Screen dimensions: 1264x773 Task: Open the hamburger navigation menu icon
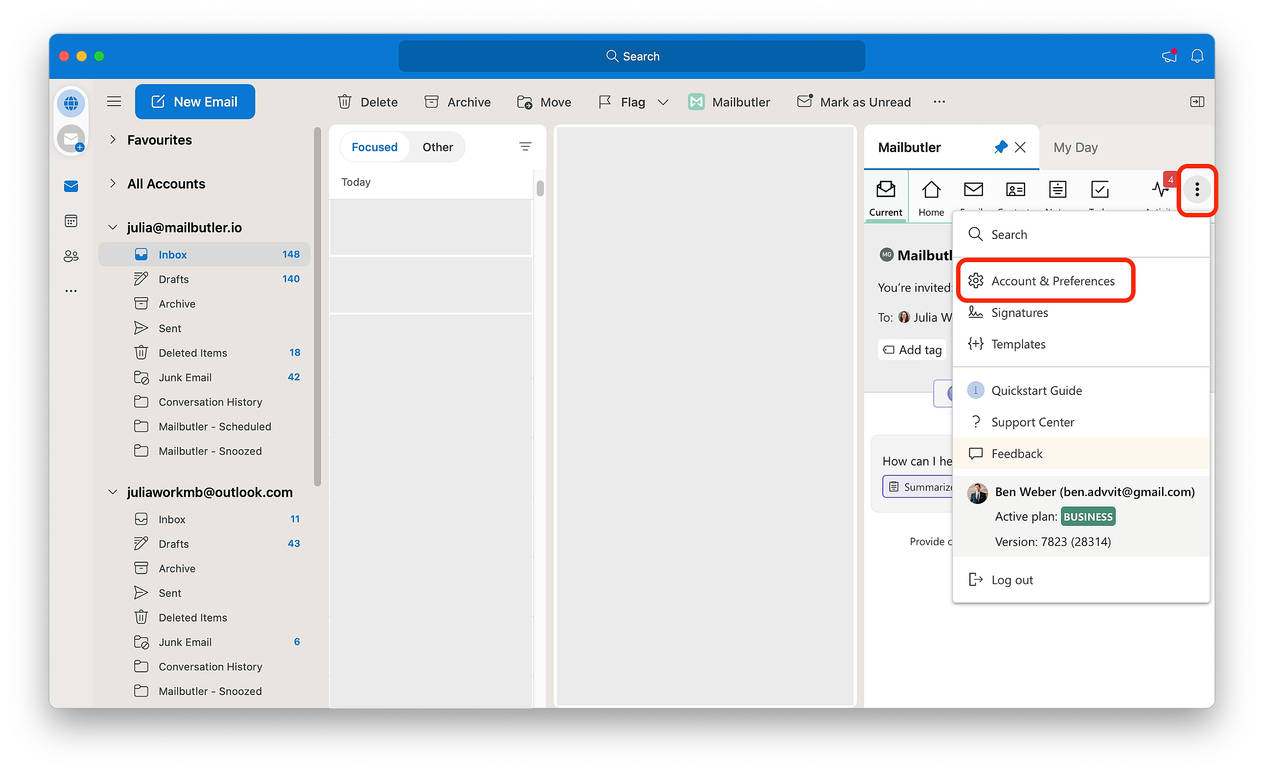[x=114, y=102]
